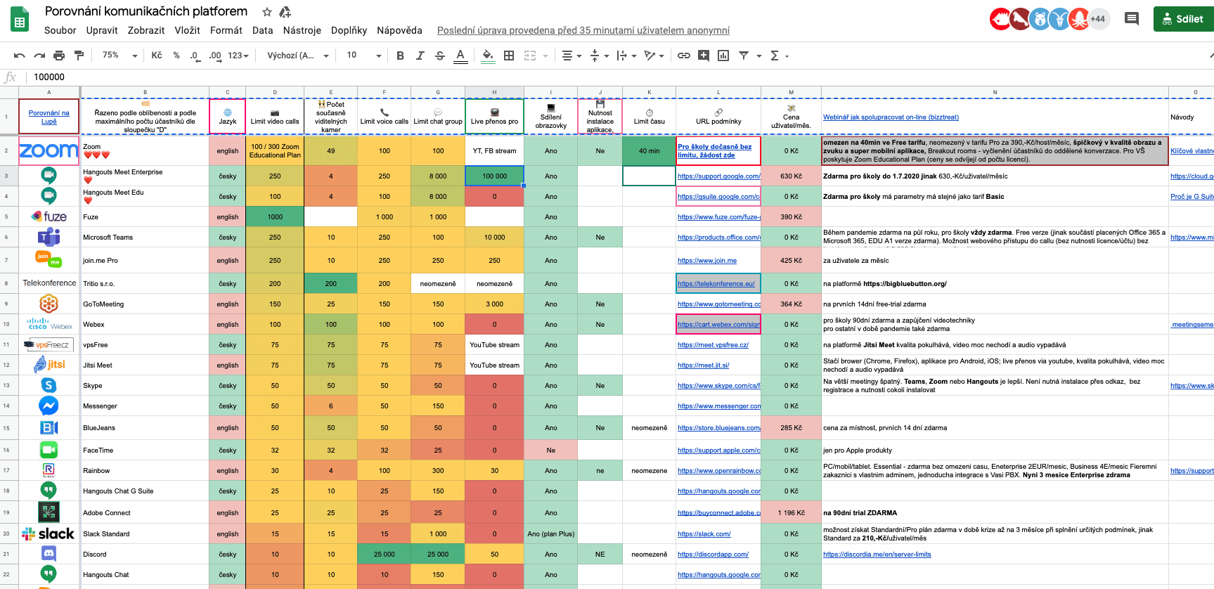Open the https://www.join.me link
This screenshot has width=1214, height=589.
coord(707,261)
